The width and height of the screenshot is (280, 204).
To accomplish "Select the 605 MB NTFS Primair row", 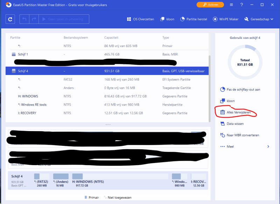I will (107, 46).
